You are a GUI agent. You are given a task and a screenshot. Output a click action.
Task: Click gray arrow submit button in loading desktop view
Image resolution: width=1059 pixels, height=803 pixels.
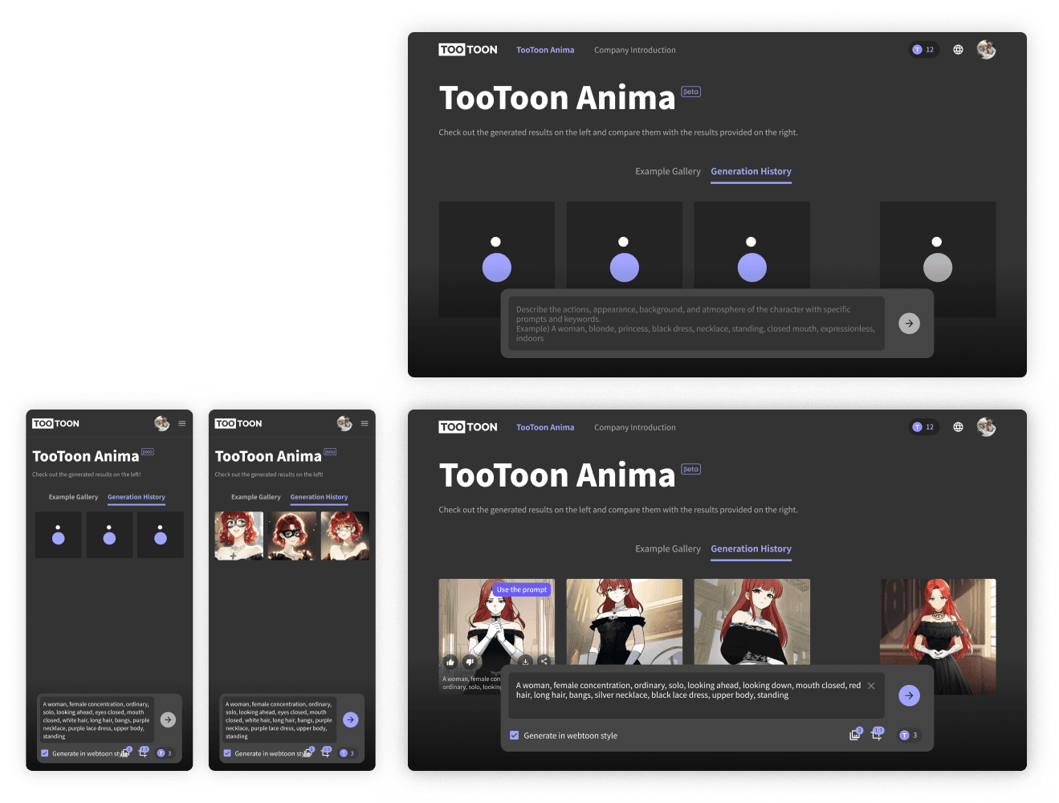click(909, 324)
